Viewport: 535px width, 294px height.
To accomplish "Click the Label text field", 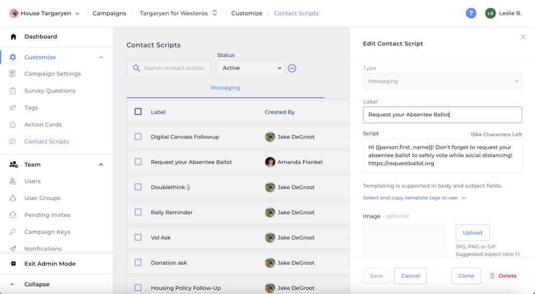I will (442, 114).
